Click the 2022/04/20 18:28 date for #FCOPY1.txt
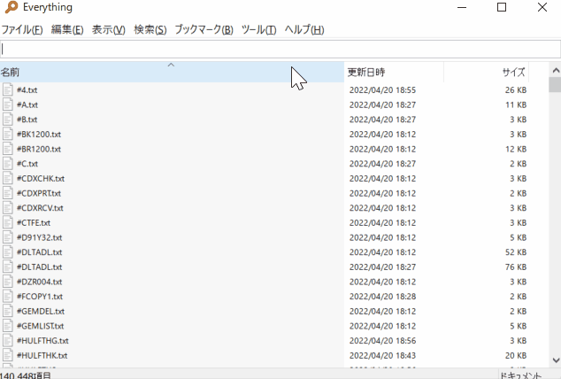 [382, 297]
